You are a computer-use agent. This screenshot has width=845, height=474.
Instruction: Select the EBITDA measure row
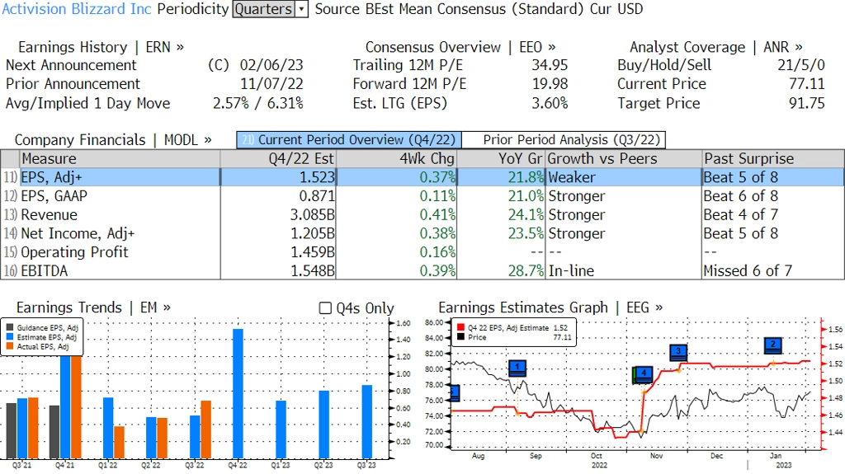pyautogui.click(x=422, y=270)
